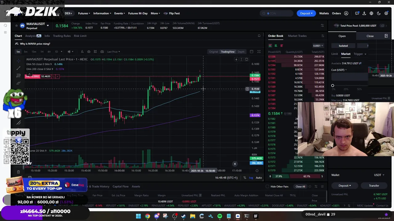Open Spotify from the taskbar

(220, 216)
